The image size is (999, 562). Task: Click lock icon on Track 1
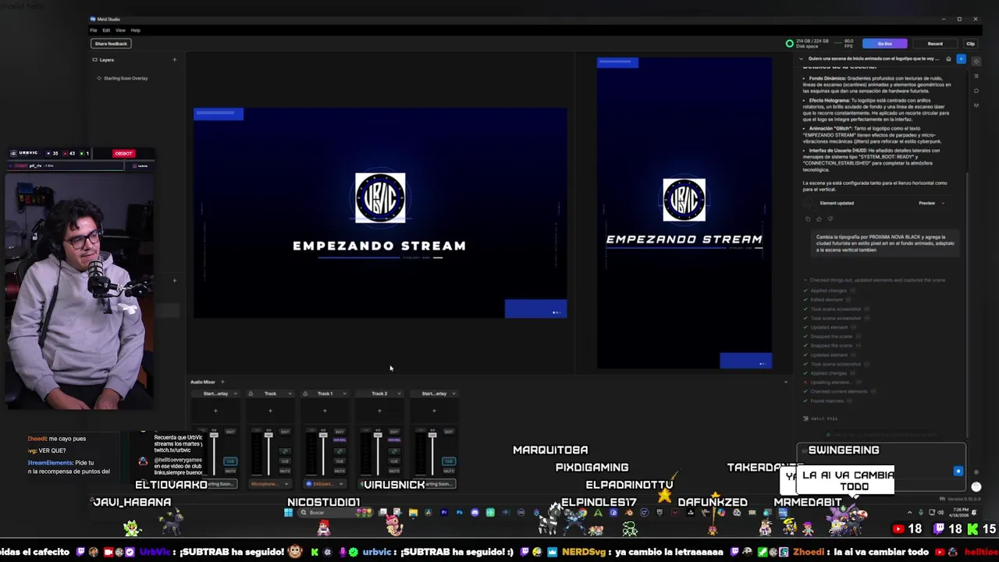pyautogui.click(x=305, y=393)
